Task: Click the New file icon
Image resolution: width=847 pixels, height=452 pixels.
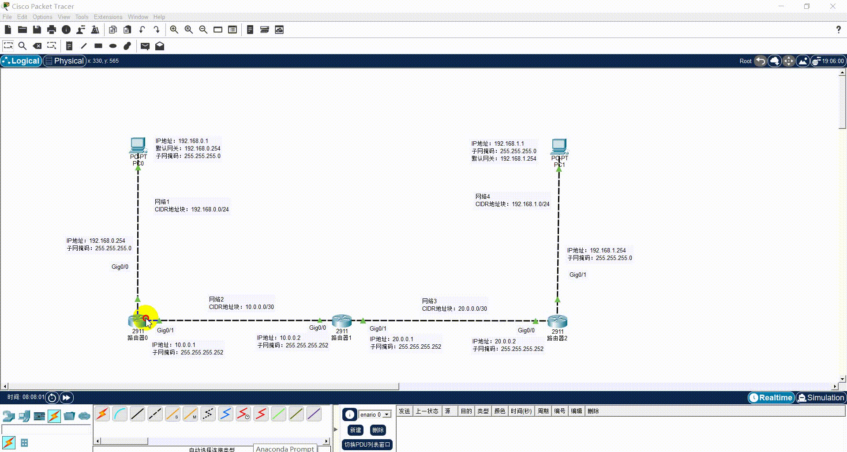Action: pyautogui.click(x=7, y=30)
